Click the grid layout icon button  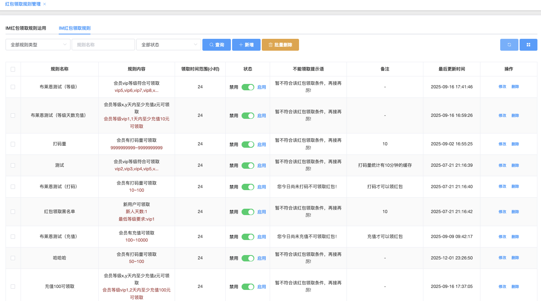pos(528,45)
